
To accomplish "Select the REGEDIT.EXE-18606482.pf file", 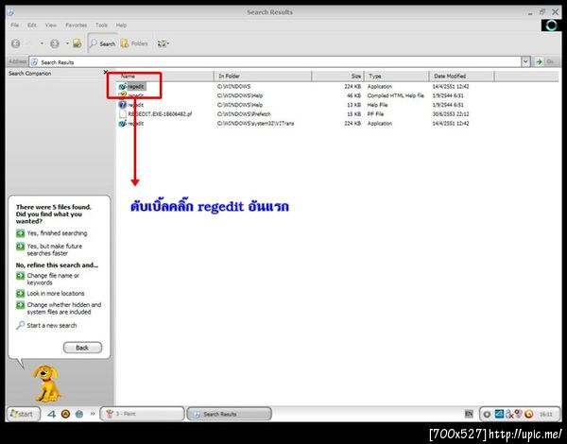I will coord(156,114).
